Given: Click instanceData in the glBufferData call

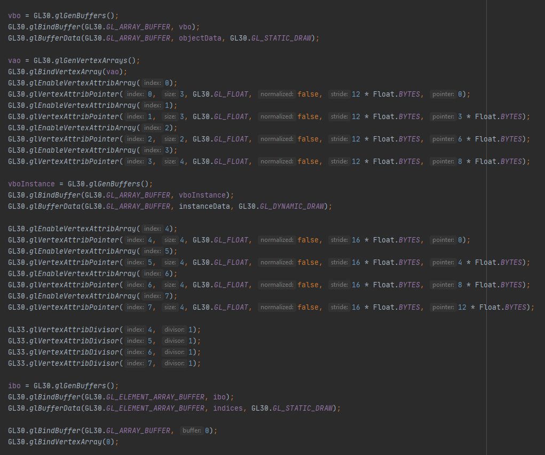Looking at the screenshot, I should click(204, 206).
